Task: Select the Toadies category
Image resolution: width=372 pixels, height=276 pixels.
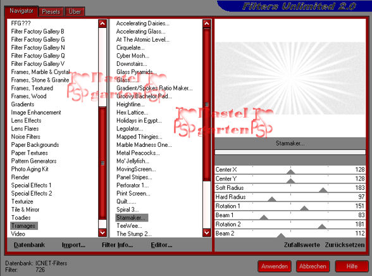Action: tap(21, 217)
